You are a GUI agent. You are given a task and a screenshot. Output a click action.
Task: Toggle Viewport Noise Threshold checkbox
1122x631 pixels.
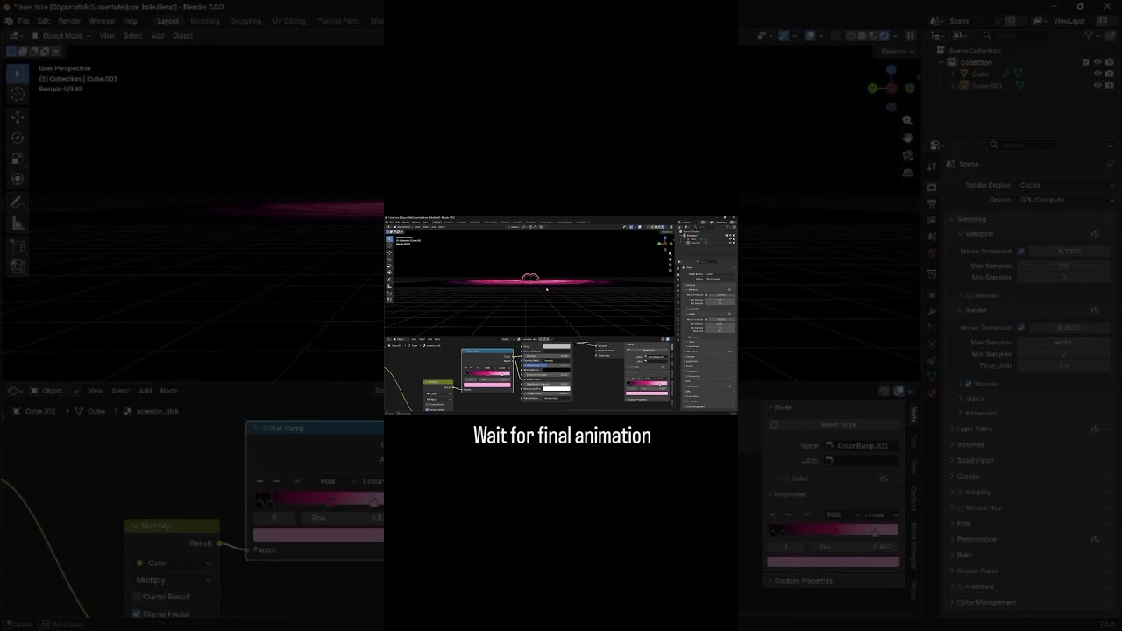coord(1020,252)
